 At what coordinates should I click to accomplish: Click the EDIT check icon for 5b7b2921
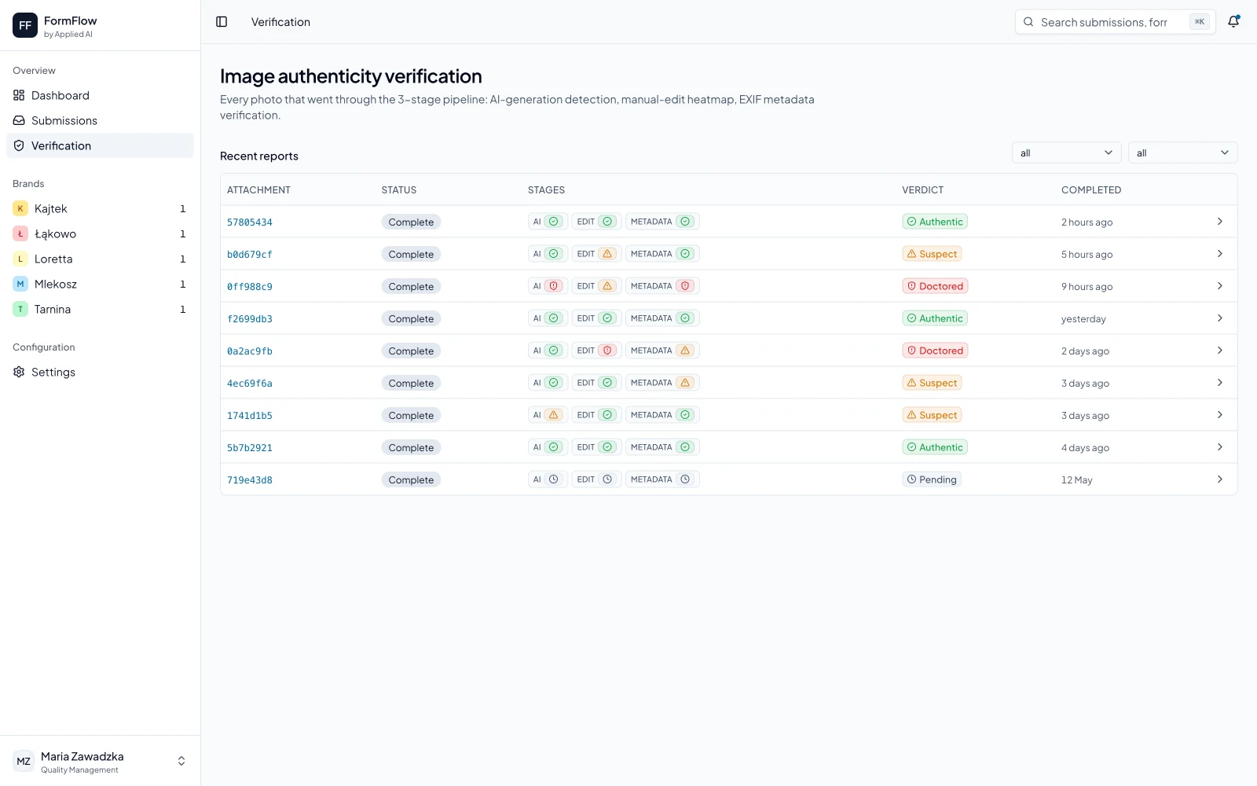click(x=607, y=447)
